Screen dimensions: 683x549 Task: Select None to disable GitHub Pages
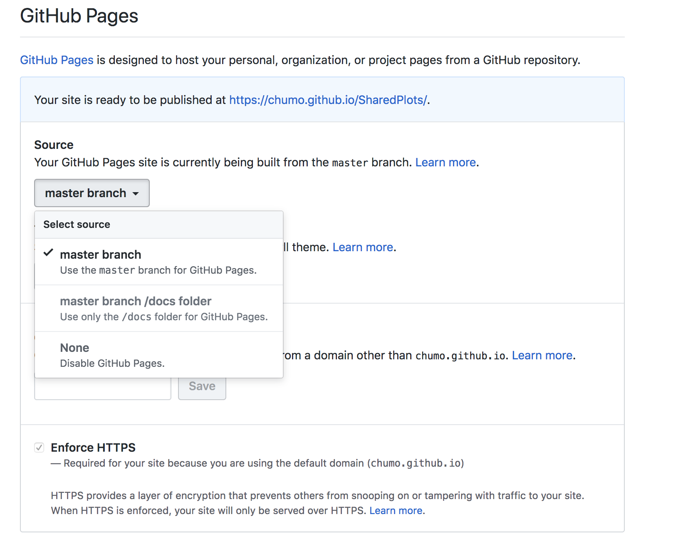pos(159,355)
